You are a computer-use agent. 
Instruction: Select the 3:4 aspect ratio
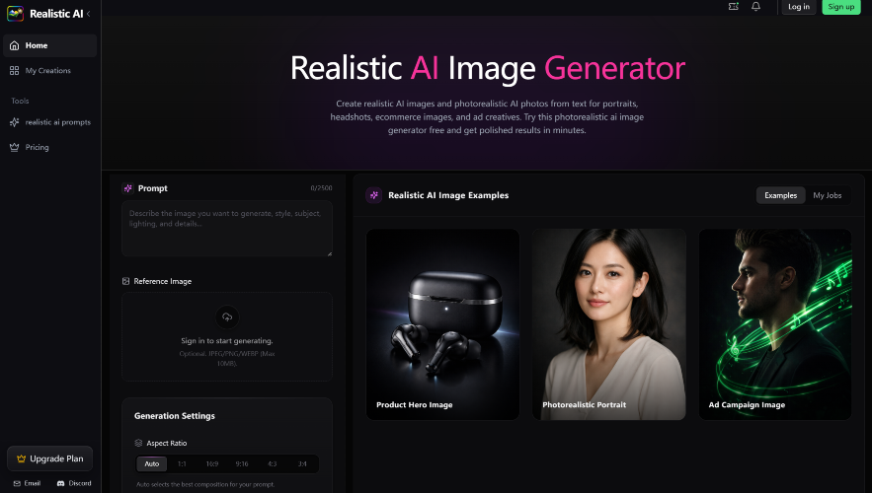point(302,463)
